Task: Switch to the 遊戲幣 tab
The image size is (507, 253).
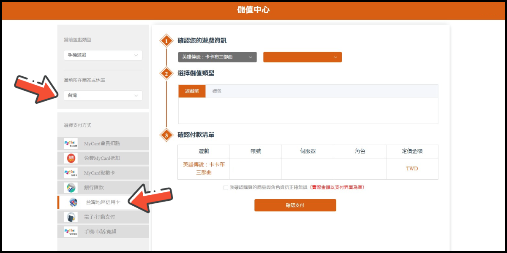Action: [x=192, y=91]
